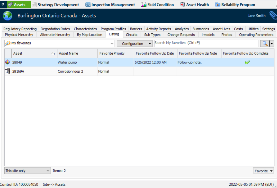Click the magnifying glass search icon

pyautogui.click(x=265, y=44)
